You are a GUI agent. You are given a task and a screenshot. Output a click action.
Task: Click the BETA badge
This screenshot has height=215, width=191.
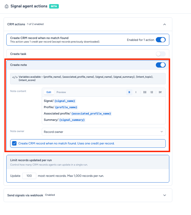[54, 6]
